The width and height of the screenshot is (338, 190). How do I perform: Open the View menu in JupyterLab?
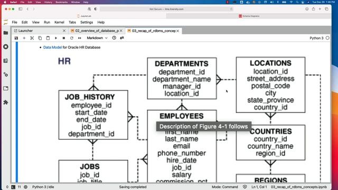(36, 22)
